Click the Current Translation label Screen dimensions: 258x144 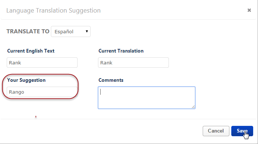121,51
